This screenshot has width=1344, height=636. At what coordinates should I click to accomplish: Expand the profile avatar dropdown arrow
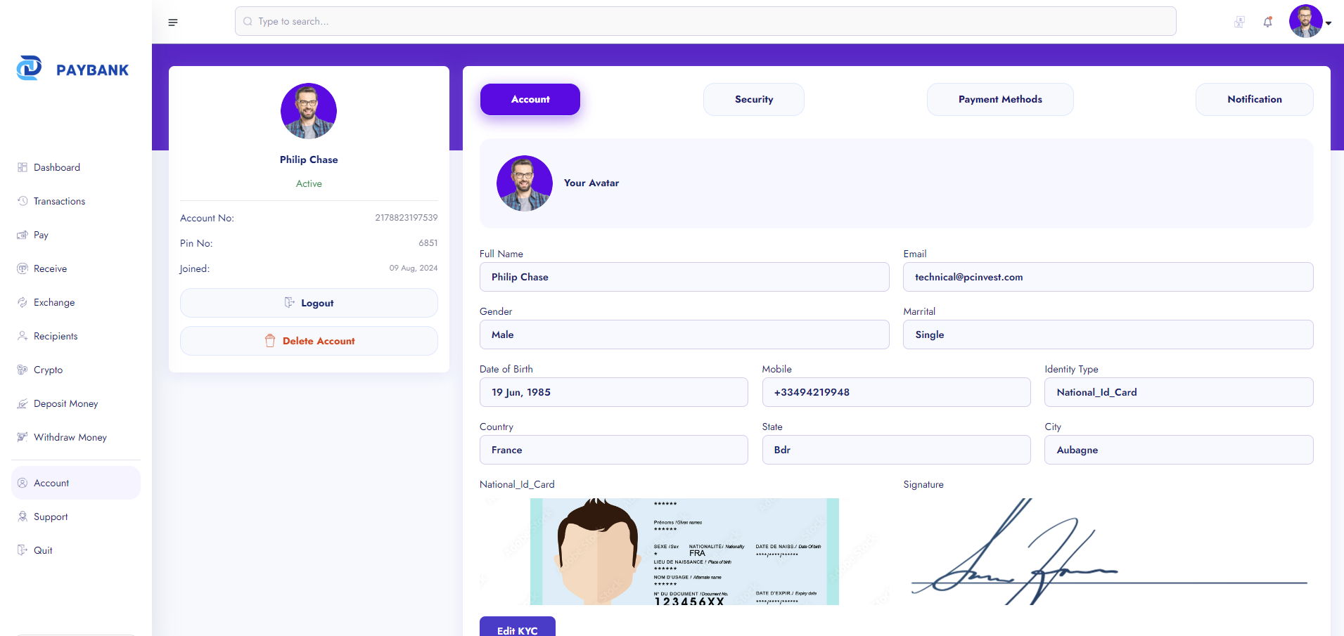tap(1329, 23)
